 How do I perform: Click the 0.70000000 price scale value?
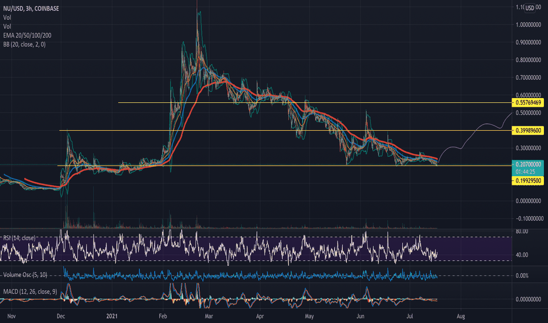click(x=528, y=78)
